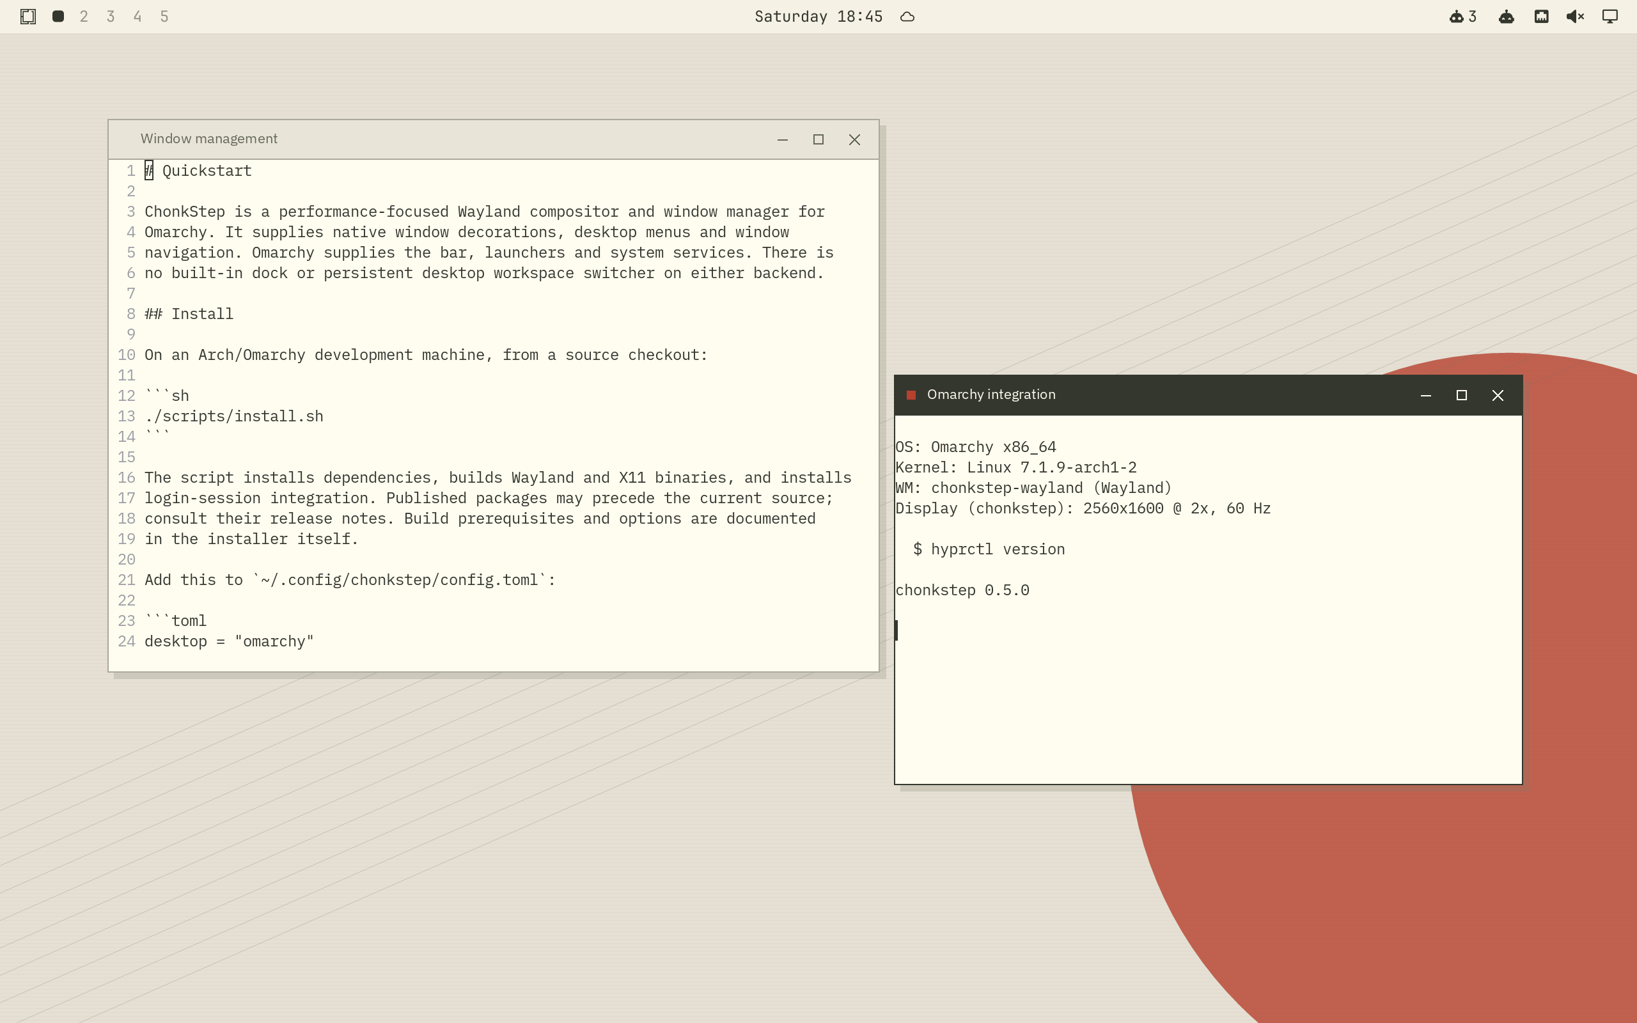Image resolution: width=1637 pixels, height=1023 pixels.
Task: Open the monitor display tray icon
Action: [x=1610, y=16]
